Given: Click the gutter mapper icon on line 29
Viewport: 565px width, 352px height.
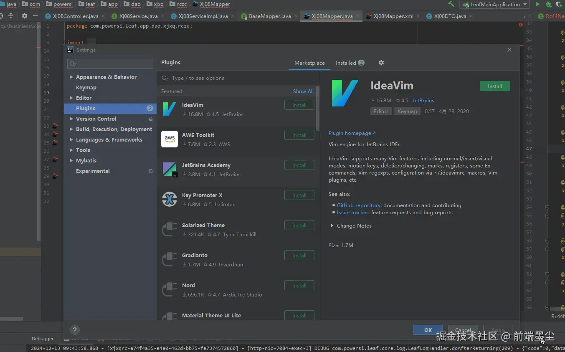Looking at the screenshot, I should pos(55,176).
